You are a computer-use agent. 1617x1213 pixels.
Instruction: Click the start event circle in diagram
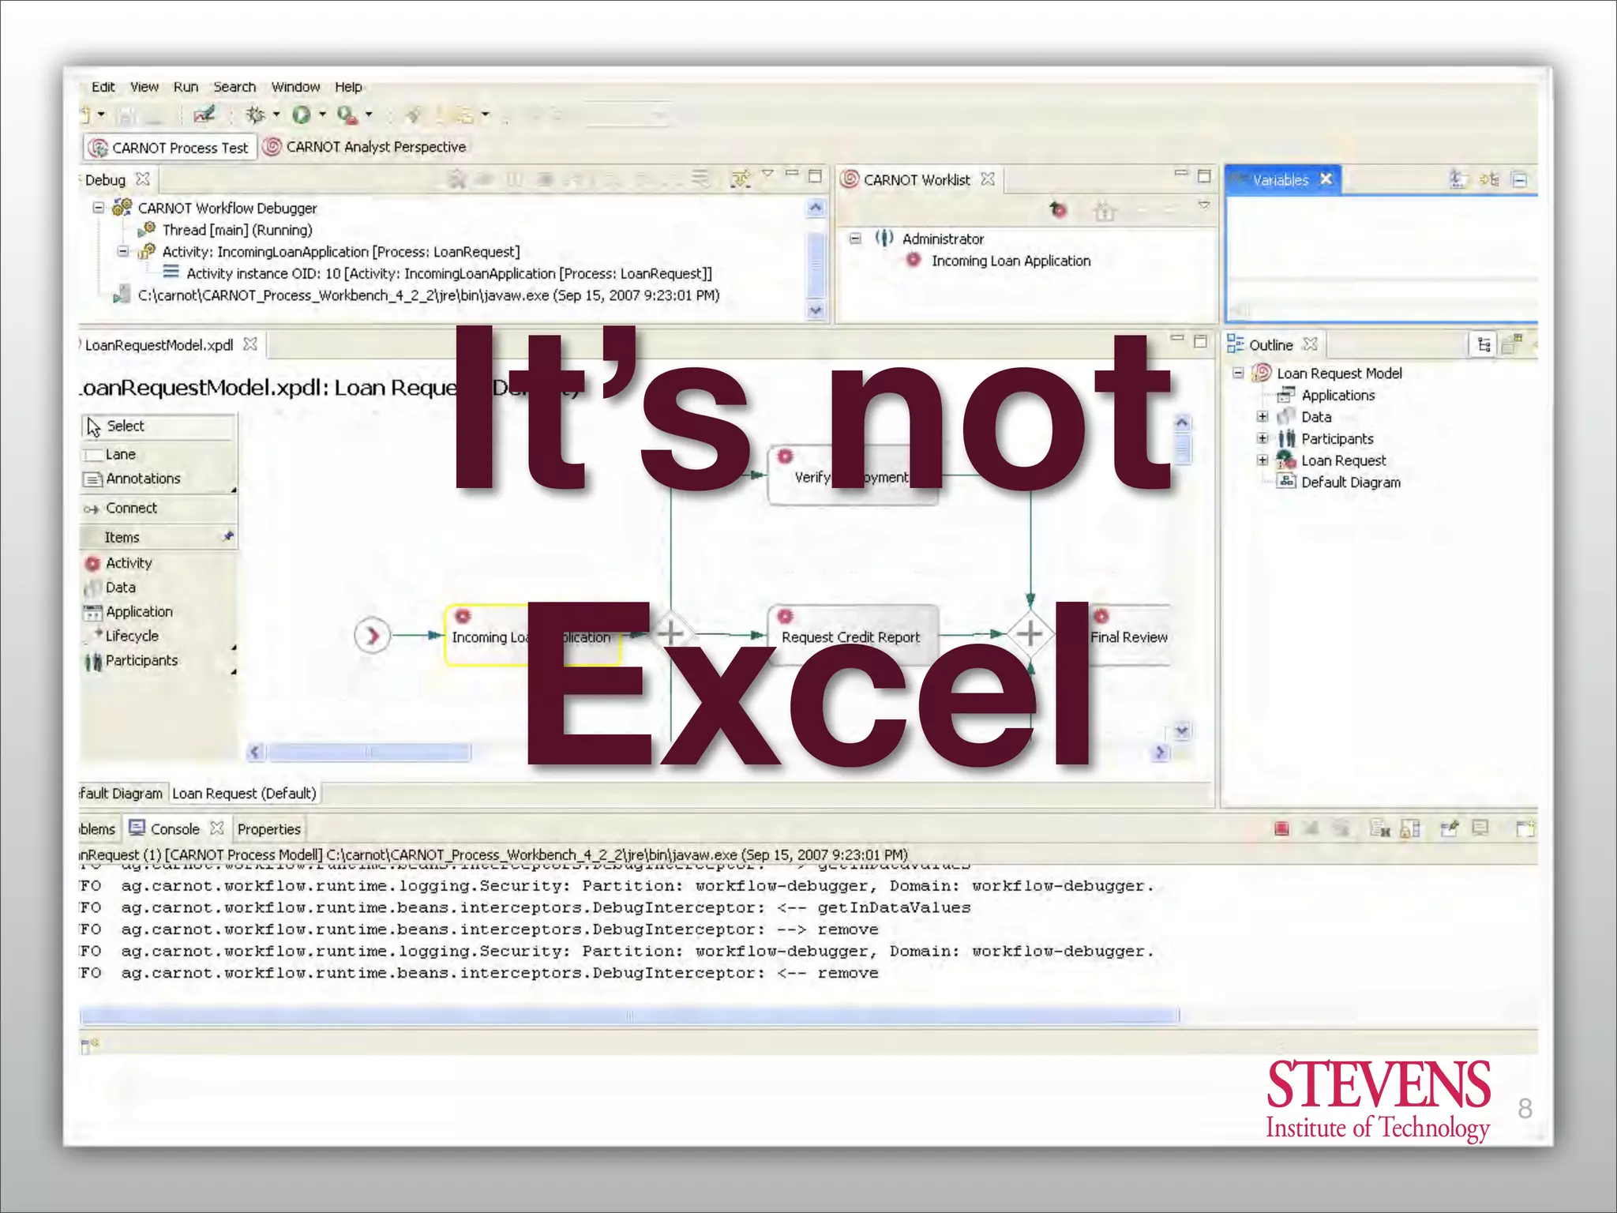pos(373,636)
